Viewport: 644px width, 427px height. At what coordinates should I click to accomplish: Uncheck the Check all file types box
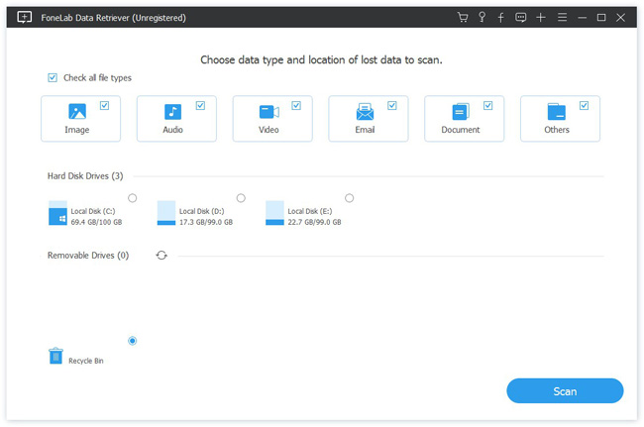(x=53, y=78)
